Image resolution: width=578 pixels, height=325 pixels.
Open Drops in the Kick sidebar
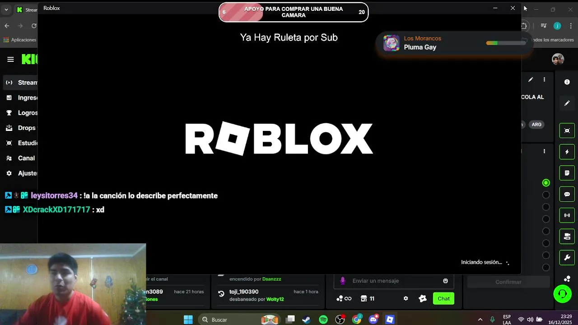tap(21, 128)
